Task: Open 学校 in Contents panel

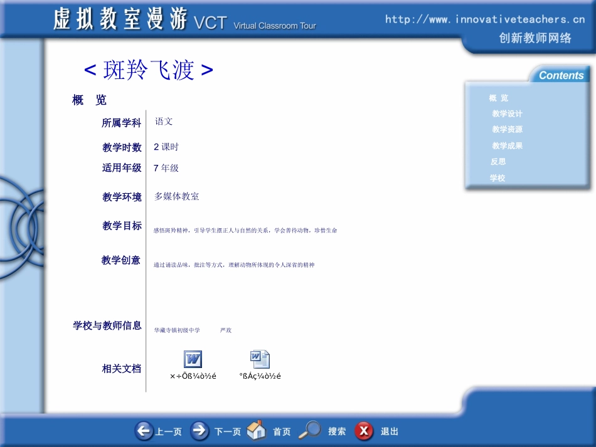Action: 497,178
